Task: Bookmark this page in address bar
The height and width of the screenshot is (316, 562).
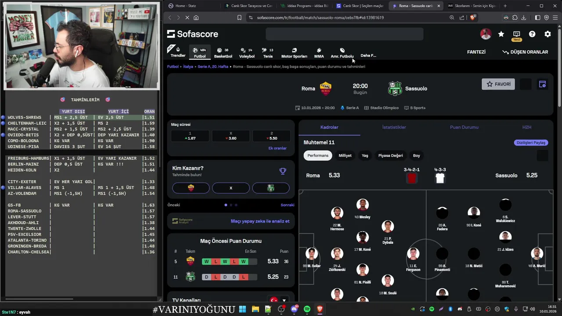Action: click(x=239, y=18)
